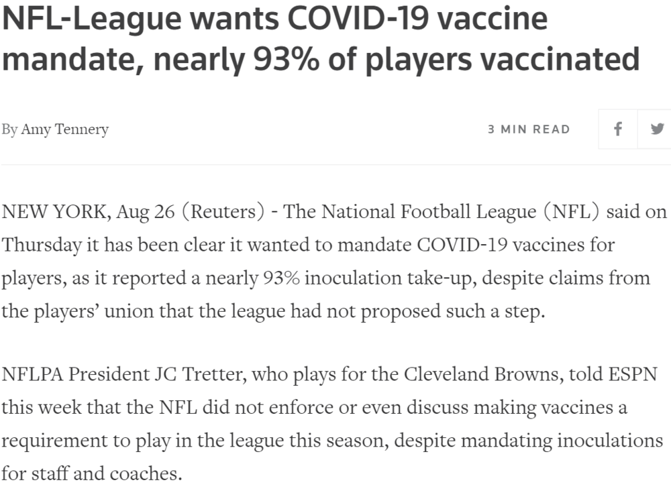Click the 'By' byline prefix text
This screenshot has height=503, width=671.
coord(9,129)
